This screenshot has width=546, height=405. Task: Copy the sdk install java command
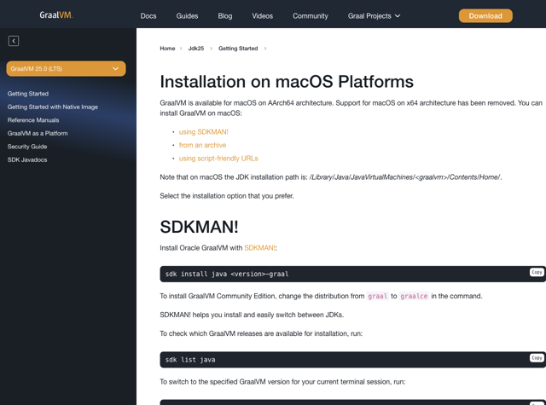pos(537,272)
